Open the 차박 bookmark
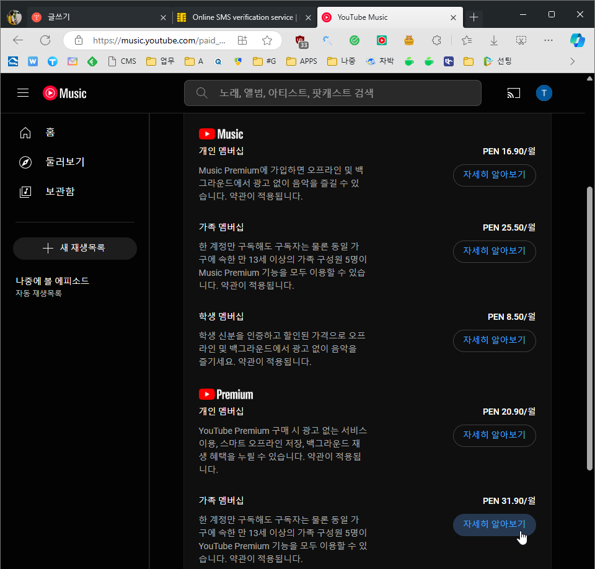The image size is (595, 569). click(380, 61)
